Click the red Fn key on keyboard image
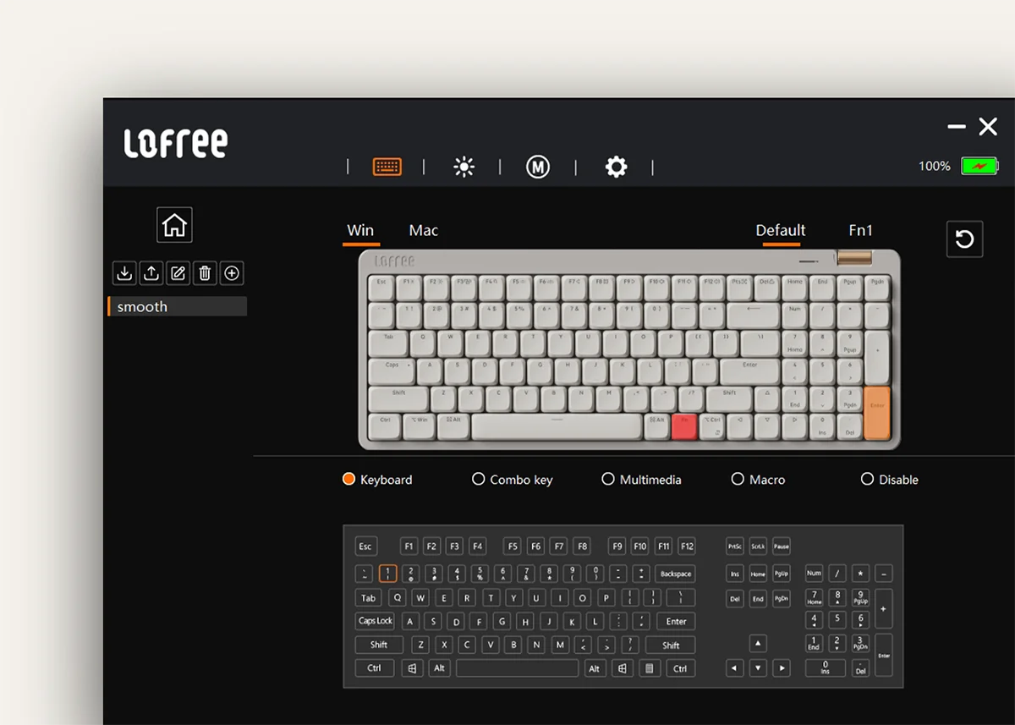The image size is (1015, 725). 683,426
